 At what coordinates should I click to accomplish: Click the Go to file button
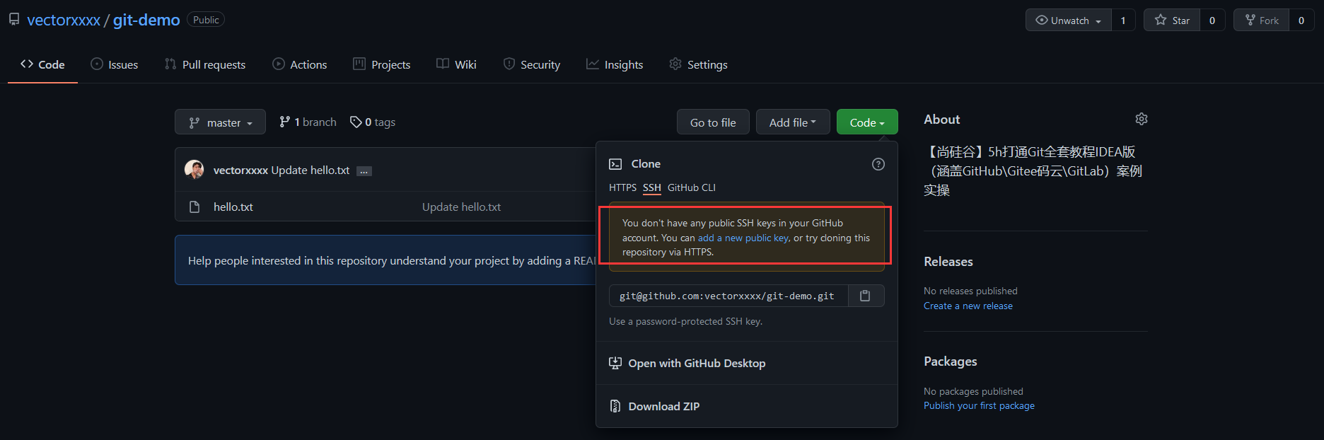click(x=713, y=122)
